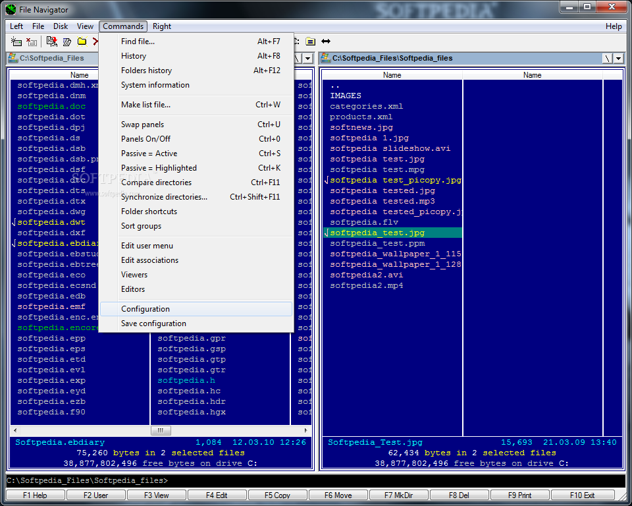Click the F4 Edit button

tap(217, 495)
